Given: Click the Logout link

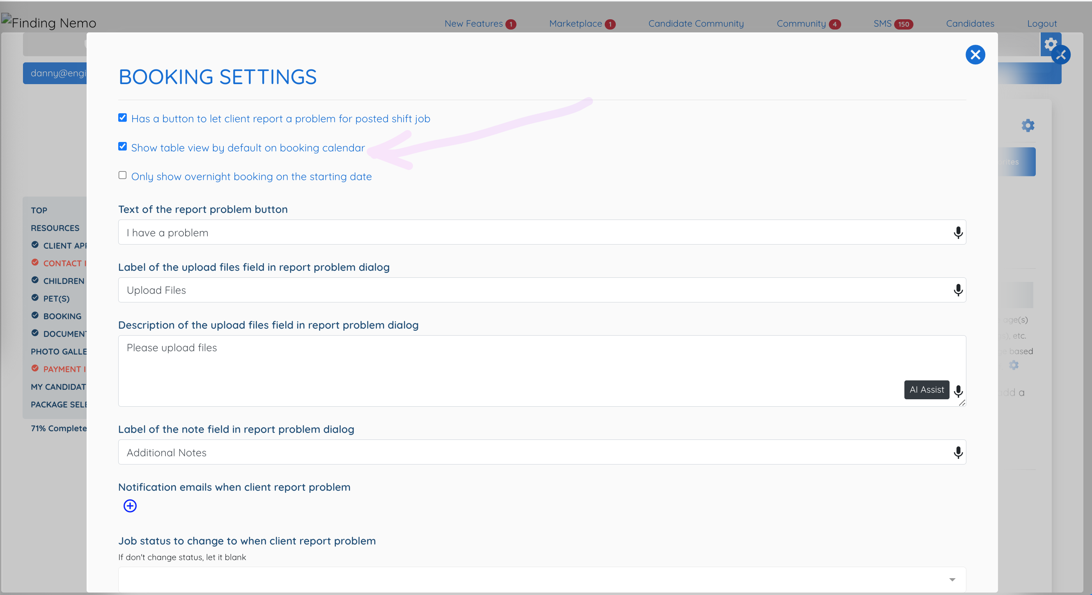Looking at the screenshot, I should pos(1042,24).
